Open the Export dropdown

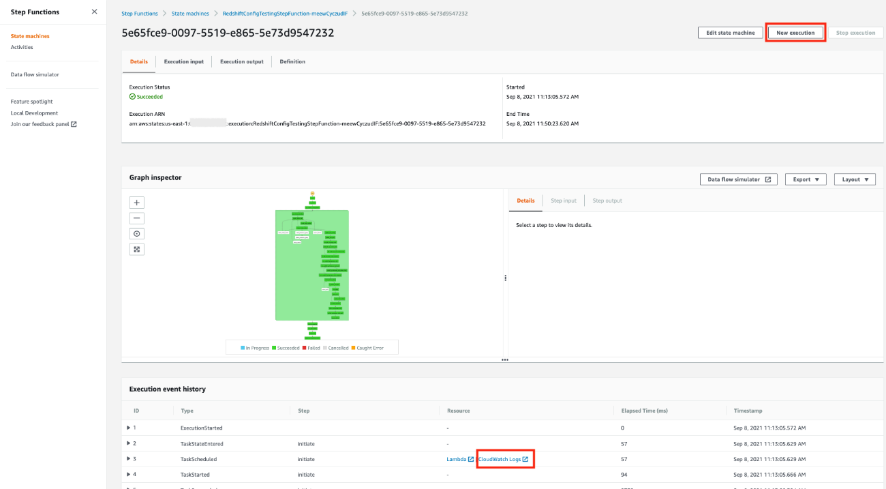[806, 179]
